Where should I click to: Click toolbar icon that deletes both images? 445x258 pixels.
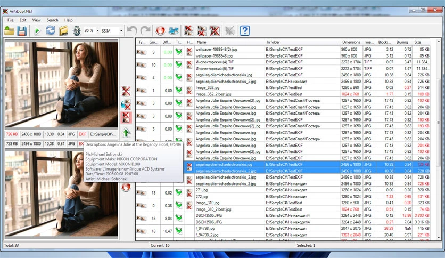click(x=215, y=31)
